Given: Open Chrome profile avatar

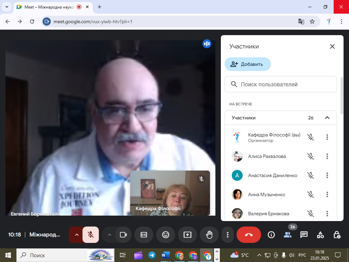Looking at the screenshot, I should (329, 21).
